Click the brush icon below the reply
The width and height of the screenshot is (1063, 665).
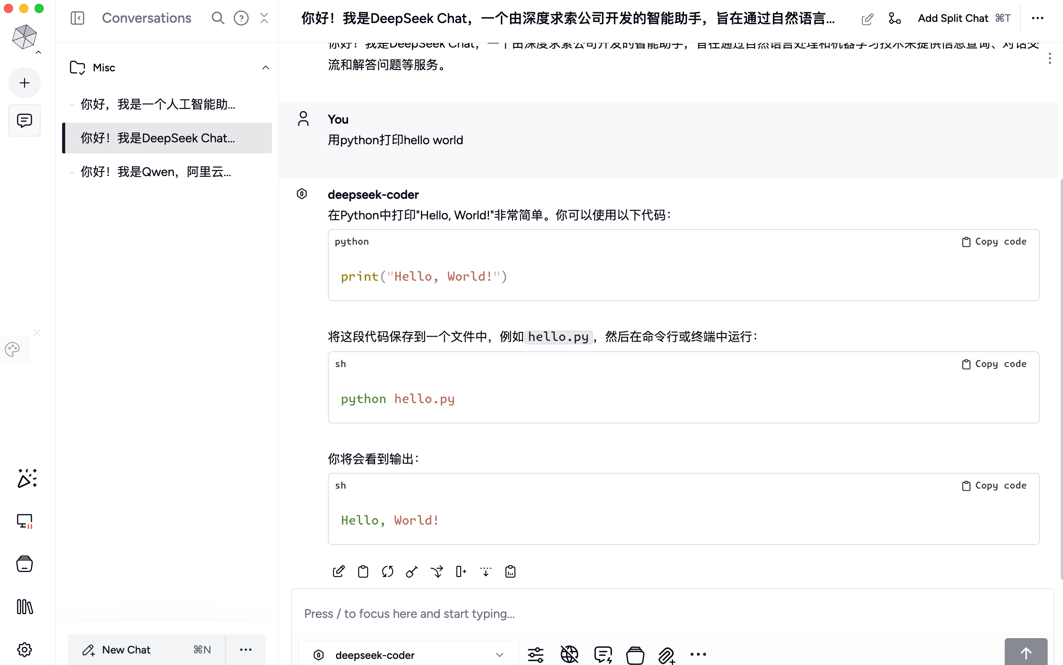pos(411,571)
